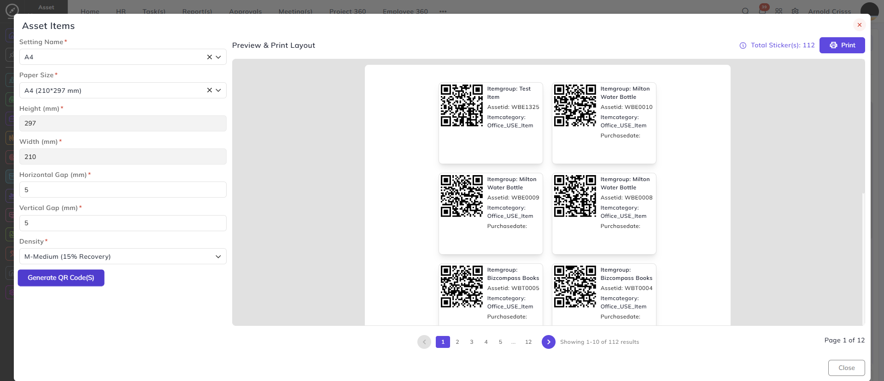Focus the Vertical Gap (mm) input

tap(123, 223)
